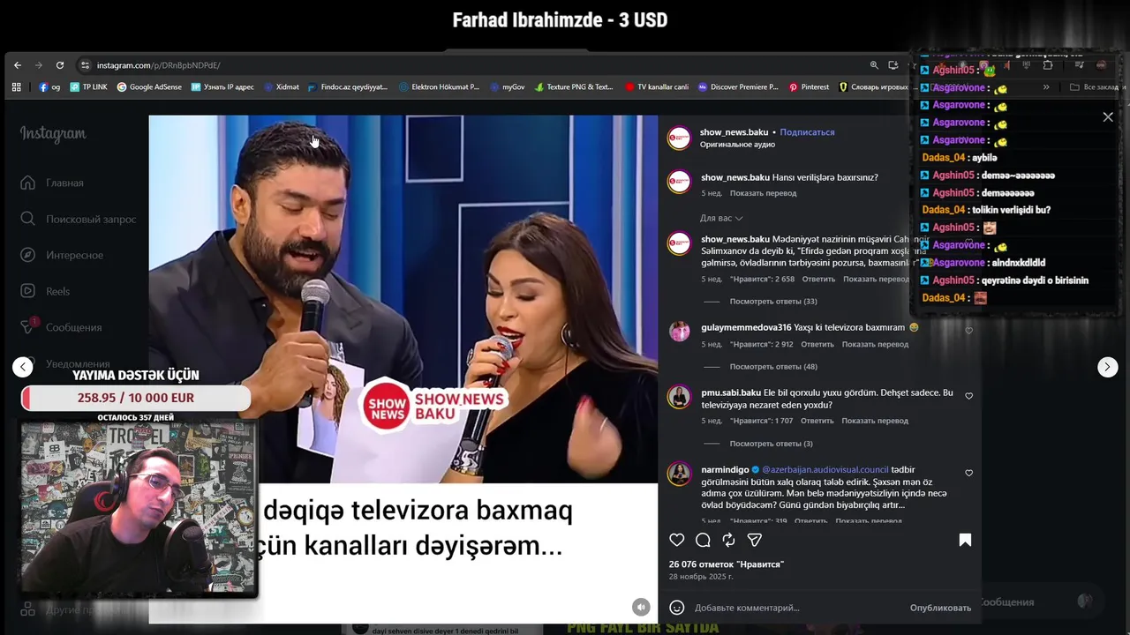The image size is (1130, 635).
Task: Go back in the browser
Action: pyautogui.click(x=17, y=65)
